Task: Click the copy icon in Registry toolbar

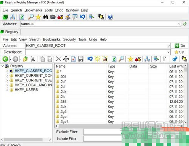Action: [42, 59]
